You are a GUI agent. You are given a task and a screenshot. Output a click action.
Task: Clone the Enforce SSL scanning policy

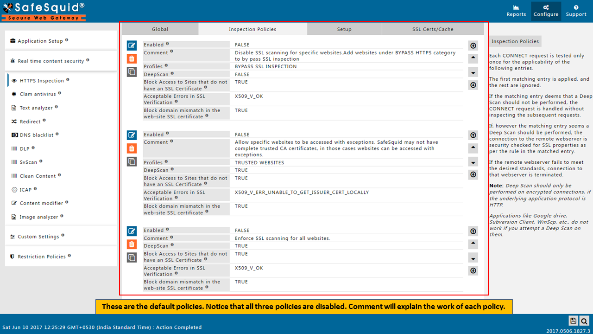point(132,257)
